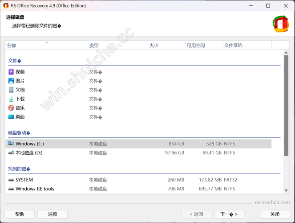The width and height of the screenshot is (295, 223).
Task: Click the scrollbar up arrow
Action: tap(286, 52)
